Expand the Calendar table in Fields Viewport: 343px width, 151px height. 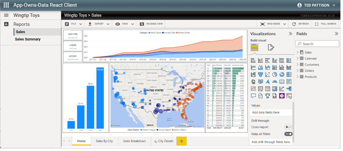pos(298,58)
